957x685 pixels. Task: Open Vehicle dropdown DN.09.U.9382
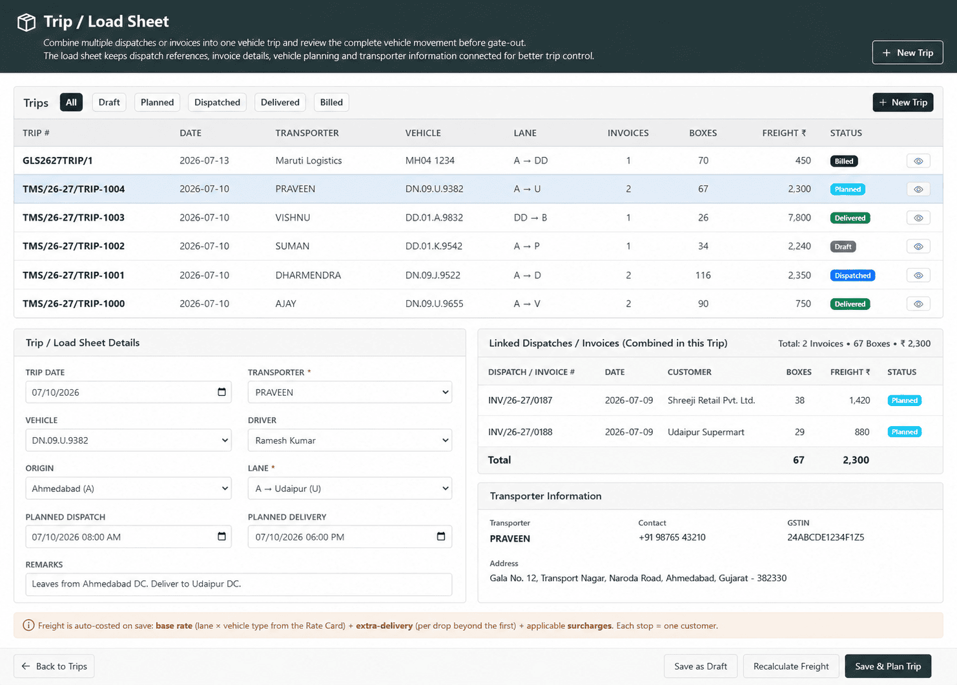pos(129,440)
